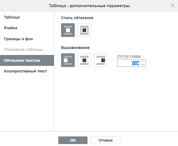The height and width of the screenshot is (146, 178).
Task: Click the Отмена button
Action: pyautogui.click(x=105, y=140)
